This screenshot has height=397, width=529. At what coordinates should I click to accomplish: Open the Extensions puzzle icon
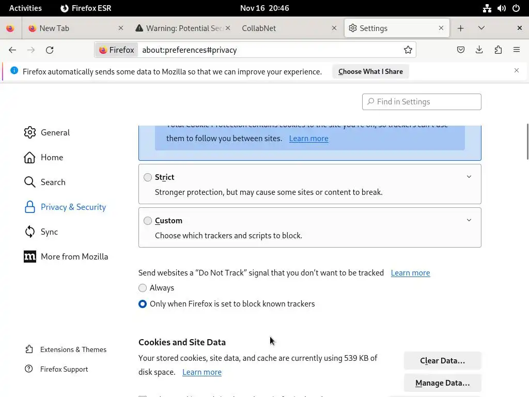[x=498, y=50]
